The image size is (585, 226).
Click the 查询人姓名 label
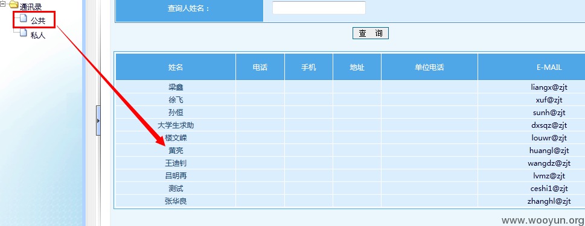point(188,8)
